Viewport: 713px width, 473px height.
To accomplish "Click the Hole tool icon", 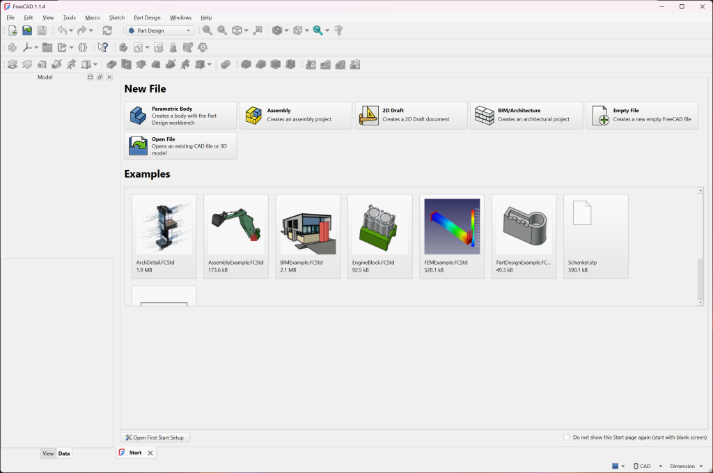I will pos(127,65).
